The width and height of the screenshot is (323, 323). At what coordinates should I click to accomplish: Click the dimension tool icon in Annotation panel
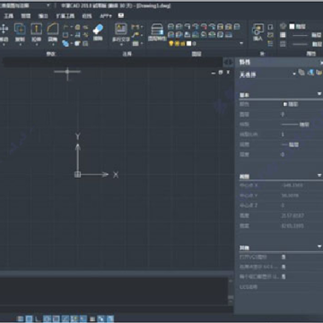pyautogui.click(x=135, y=27)
